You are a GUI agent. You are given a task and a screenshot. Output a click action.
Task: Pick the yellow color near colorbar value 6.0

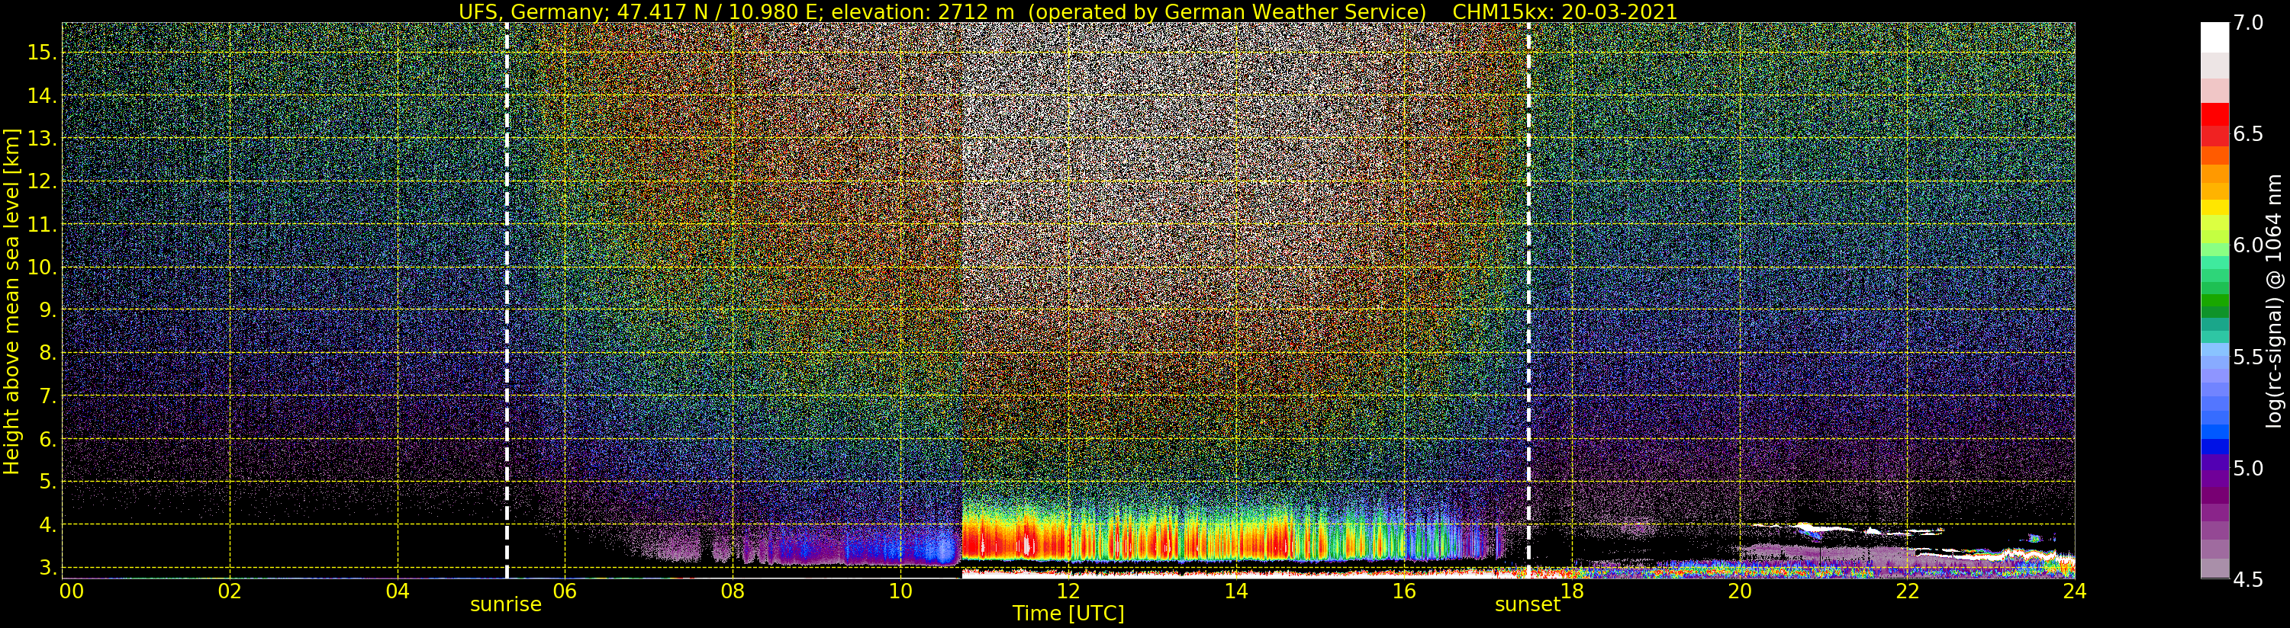coord(2214,210)
